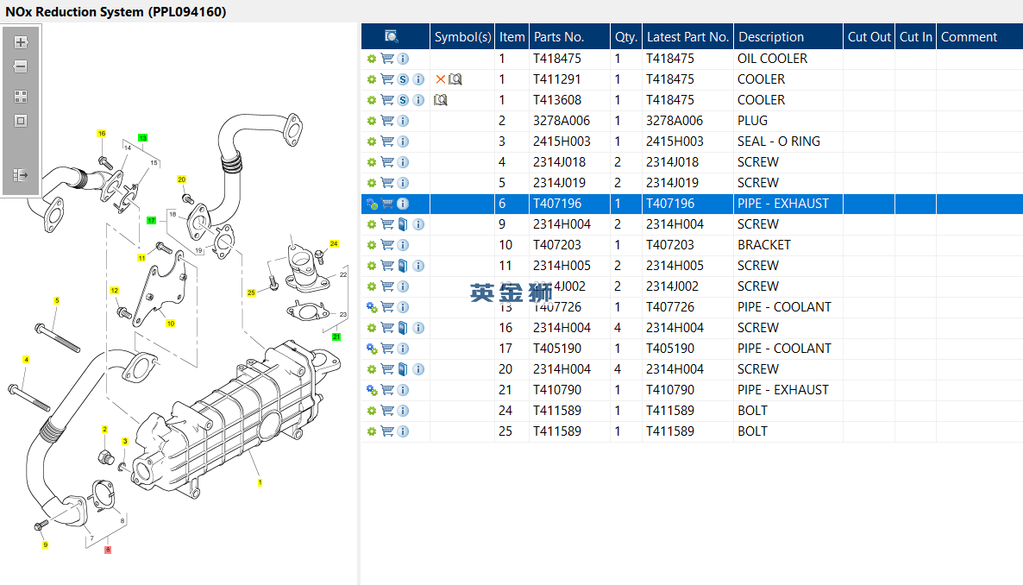
Task: Sort by the Symbol(s) column header
Action: point(462,36)
